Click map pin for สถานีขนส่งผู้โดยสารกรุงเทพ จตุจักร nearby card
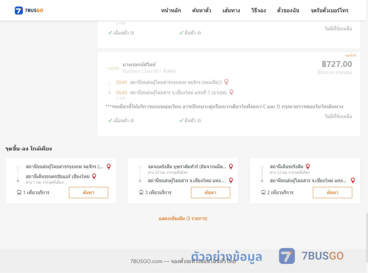This screenshot has height=273, width=368. pyautogui.click(x=109, y=167)
